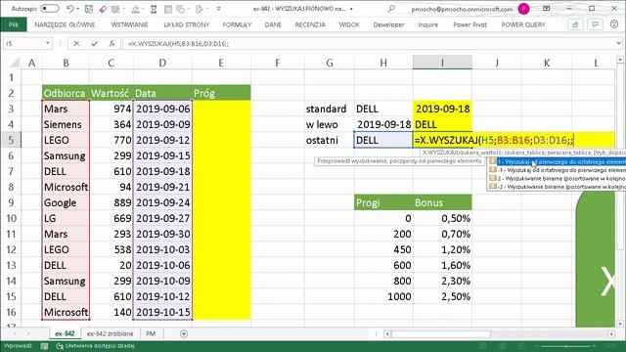Open the Power Pivot ribbon tab
The width and height of the screenshot is (626, 352).
click(x=469, y=24)
